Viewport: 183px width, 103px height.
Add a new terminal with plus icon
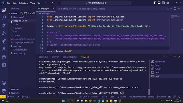164,57
